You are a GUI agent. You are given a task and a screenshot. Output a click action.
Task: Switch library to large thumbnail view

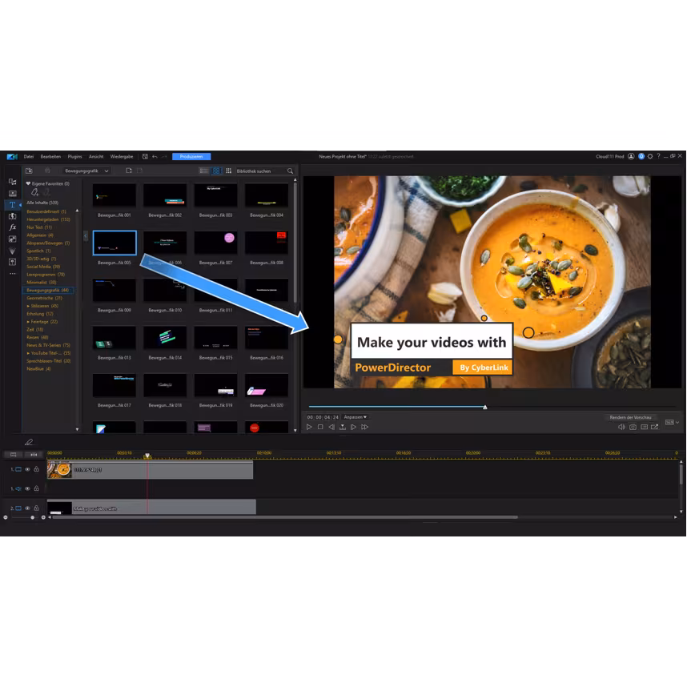(x=216, y=171)
